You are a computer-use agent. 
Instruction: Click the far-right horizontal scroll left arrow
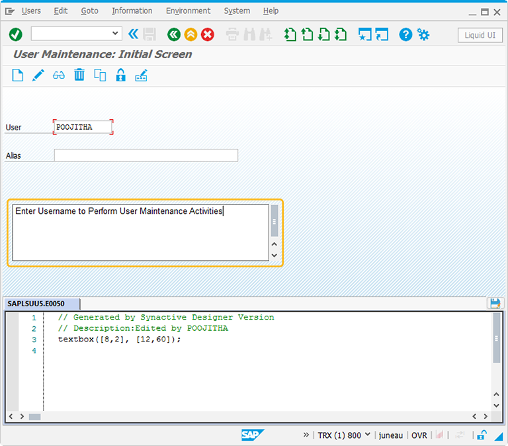pos(474,416)
